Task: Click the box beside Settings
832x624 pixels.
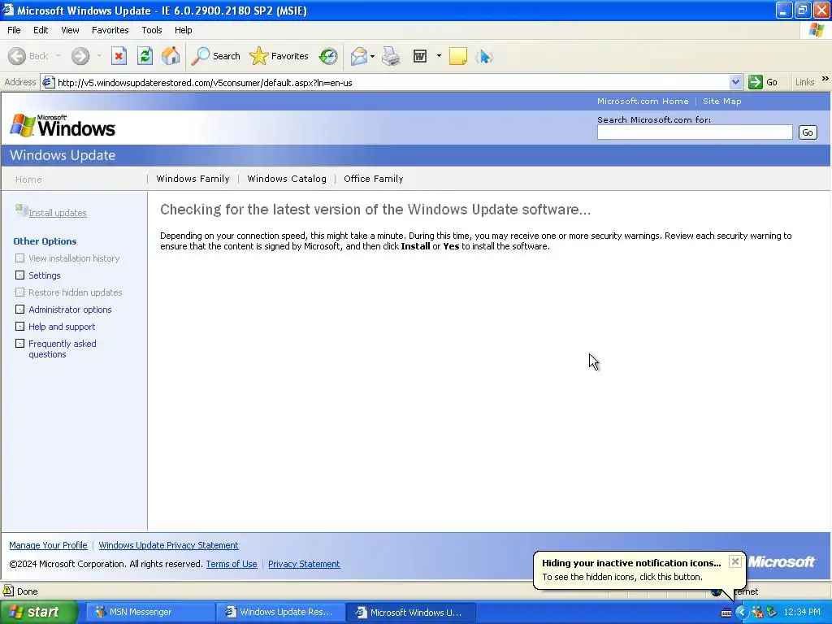Action: point(19,275)
